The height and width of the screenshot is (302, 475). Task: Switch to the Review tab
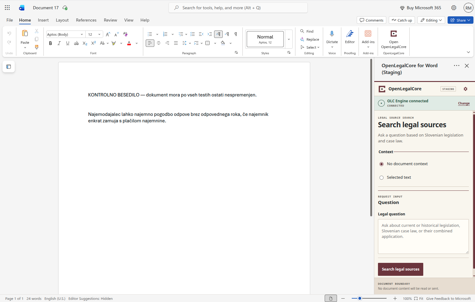pos(110,20)
